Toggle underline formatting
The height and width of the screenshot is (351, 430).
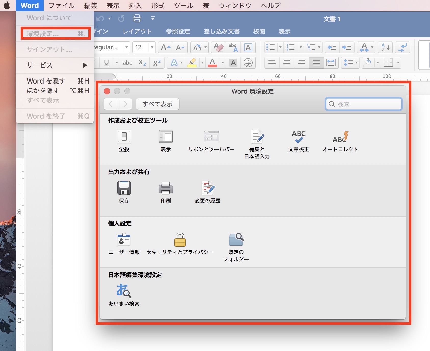click(106, 63)
